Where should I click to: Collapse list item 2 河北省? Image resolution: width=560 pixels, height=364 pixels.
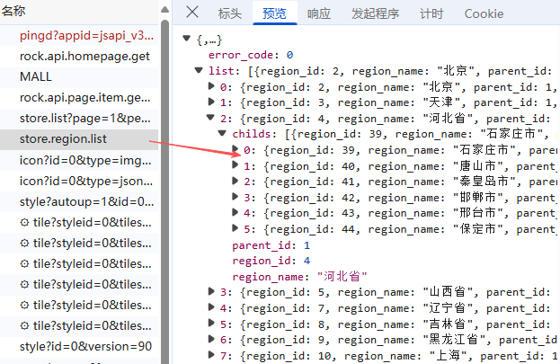tap(210, 117)
